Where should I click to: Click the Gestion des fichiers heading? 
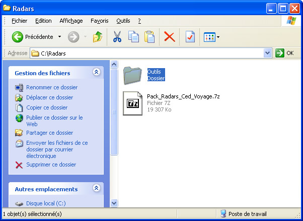pyautogui.click(x=42, y=73)
